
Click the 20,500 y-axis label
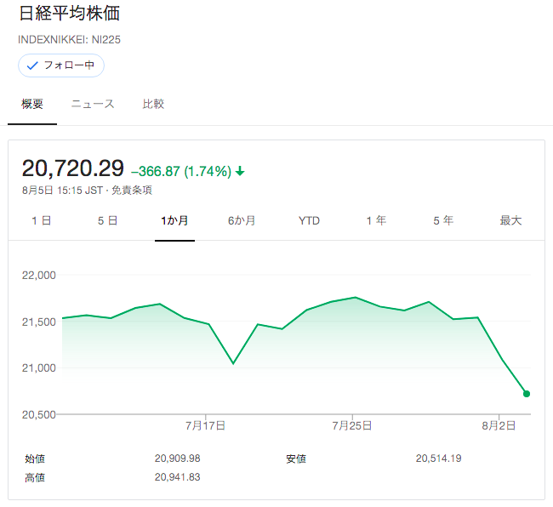(39, 414)
